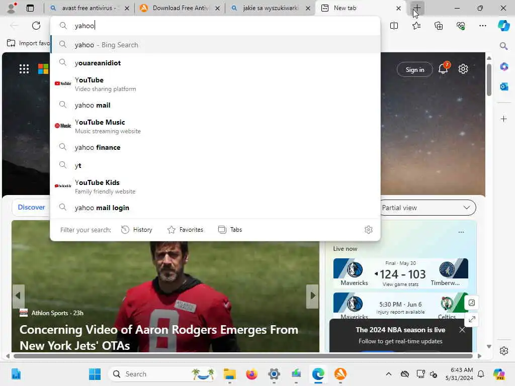Open the user profile icon
The image size is (515, 386).
pyautogui.click(x=12, y=8)
